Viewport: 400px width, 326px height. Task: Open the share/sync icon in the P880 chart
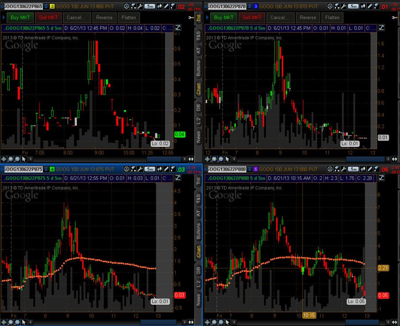(x=330, y=169)
